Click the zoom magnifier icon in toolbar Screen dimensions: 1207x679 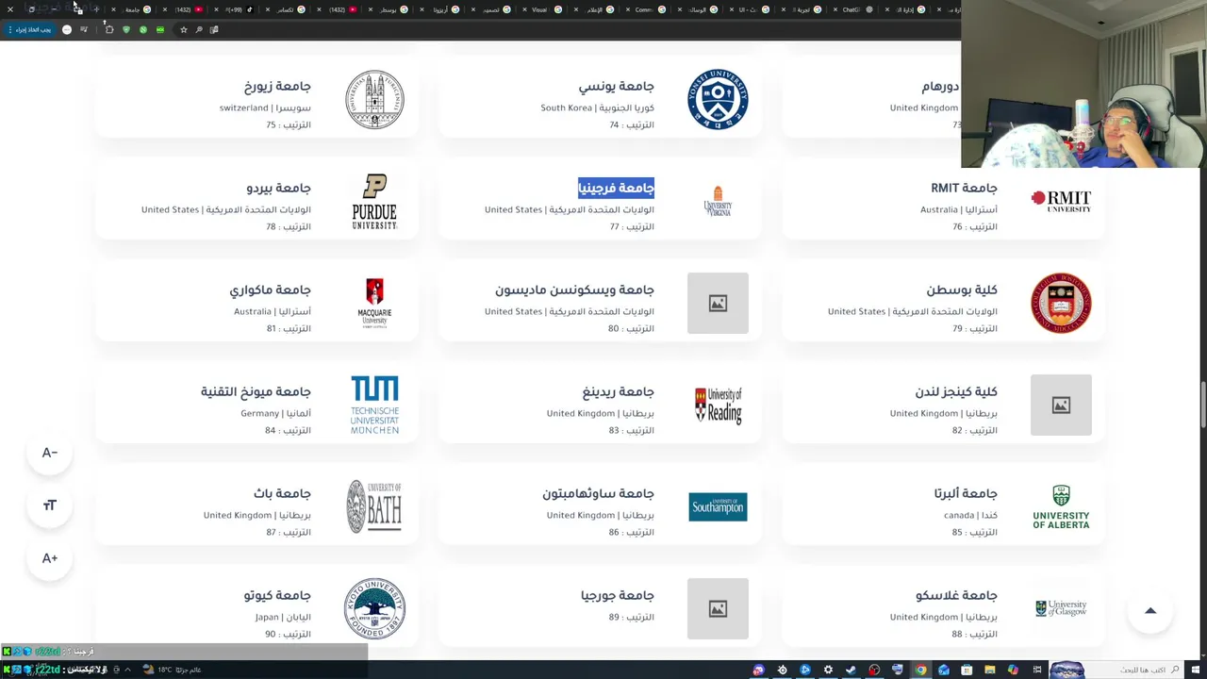(x=199, y=30)
